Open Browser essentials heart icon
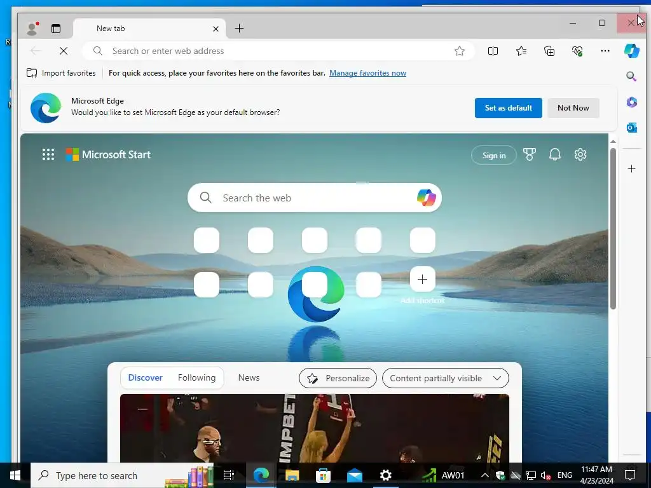 (x=577, y=51)
